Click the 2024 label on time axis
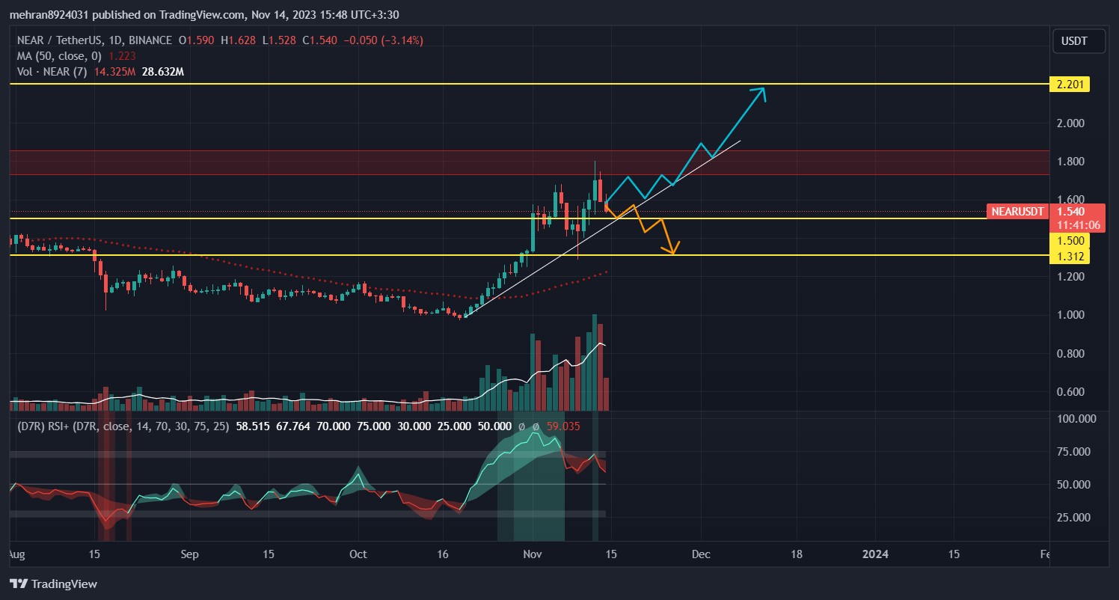Image resolution: width=1119 pixels, height=600 pixels. click(x=875, y=554)
